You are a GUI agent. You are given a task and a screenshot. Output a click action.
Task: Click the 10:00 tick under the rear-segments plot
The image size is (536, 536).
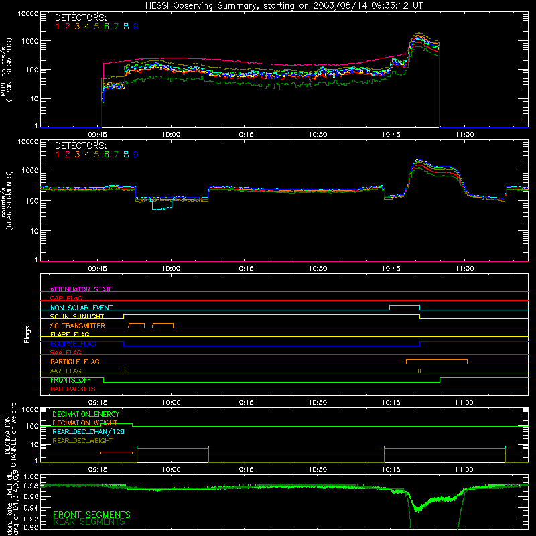(x=171, y=269)
